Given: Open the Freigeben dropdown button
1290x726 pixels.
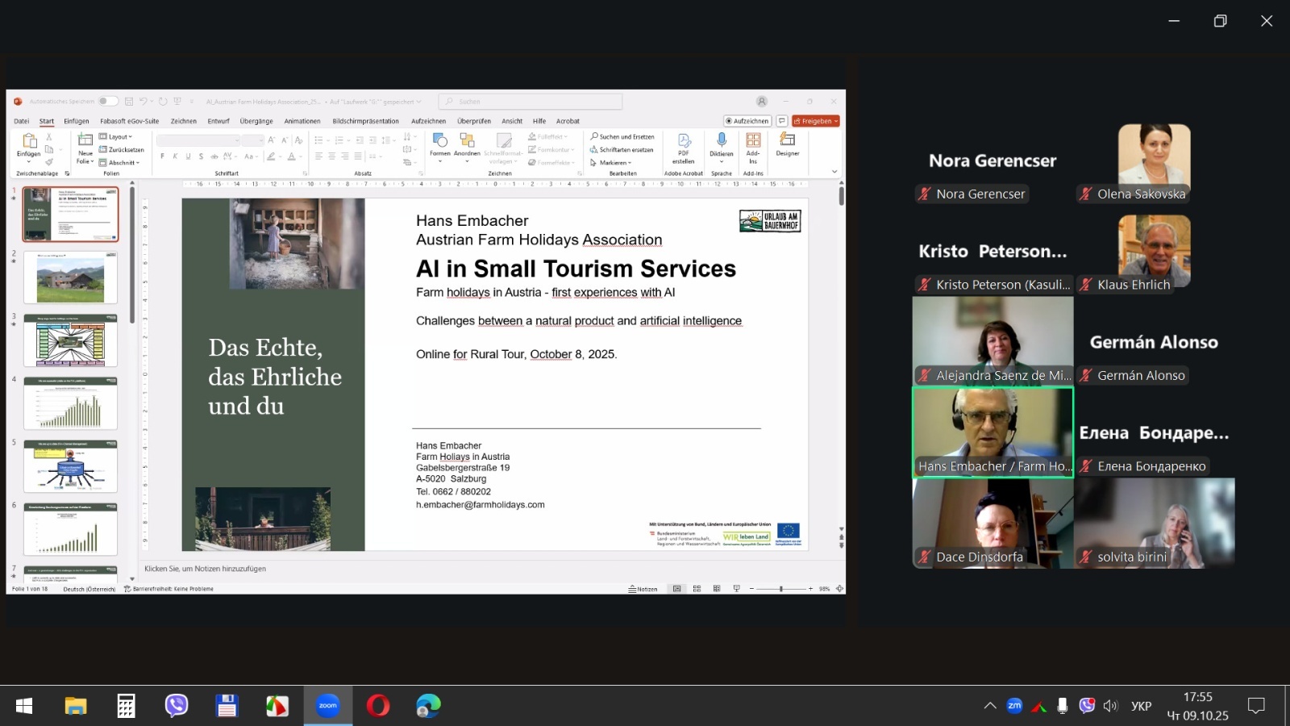Looking at the screenshot, I should pos(816,121).
